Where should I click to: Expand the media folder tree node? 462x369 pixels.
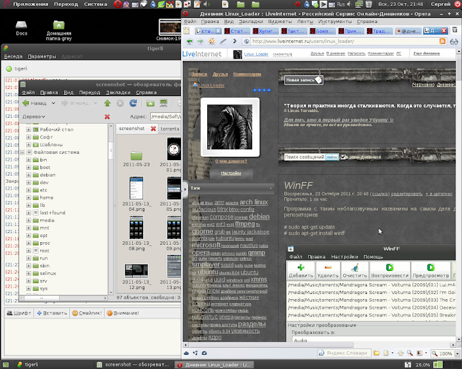[29, 220]
